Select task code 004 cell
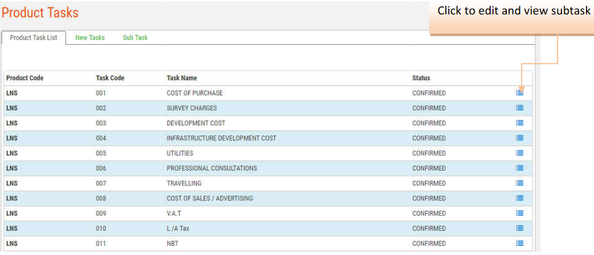 tap(101, 138)
